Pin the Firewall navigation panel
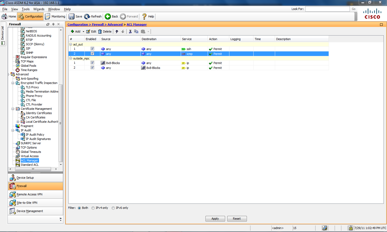The image size is (387, 232). 53,24
